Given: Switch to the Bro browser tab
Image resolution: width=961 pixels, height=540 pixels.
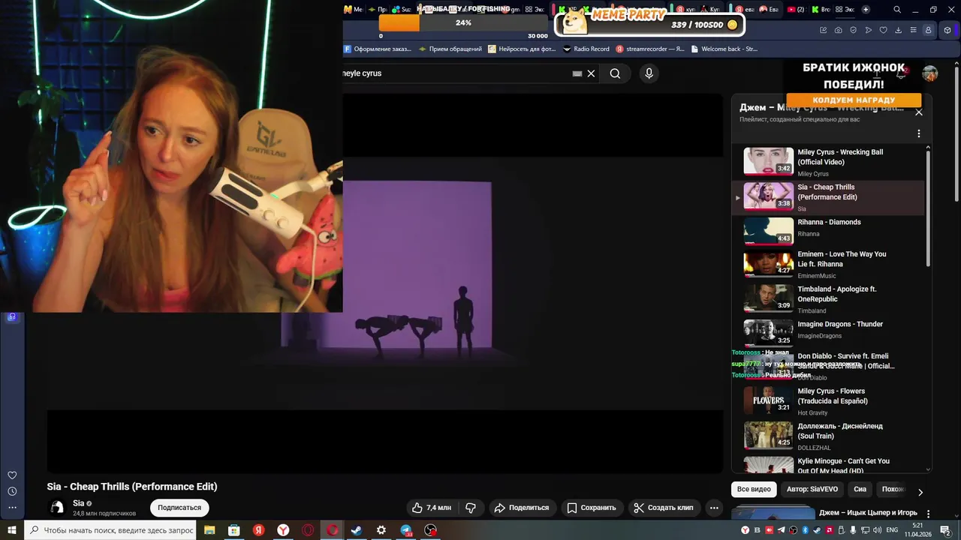Looking at the screenshot, I should coord(821,10).
